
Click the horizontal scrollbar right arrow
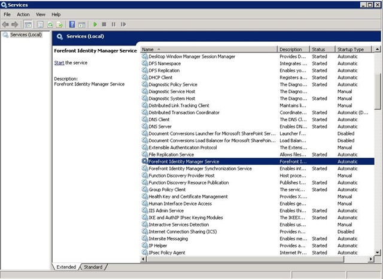coord(371,259)
